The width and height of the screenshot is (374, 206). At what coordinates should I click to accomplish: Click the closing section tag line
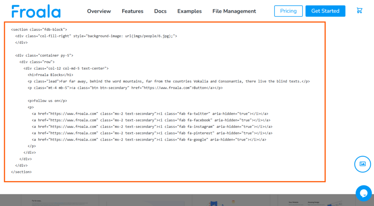(x=21, y=172)
